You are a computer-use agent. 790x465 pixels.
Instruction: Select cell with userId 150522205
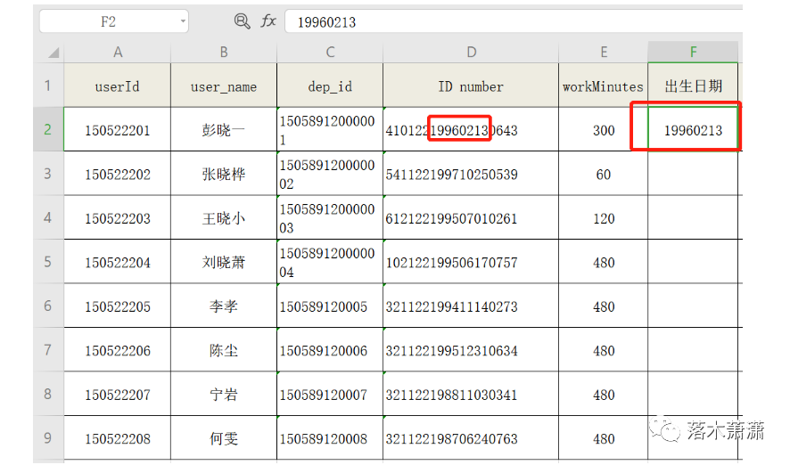coord(118,306)
